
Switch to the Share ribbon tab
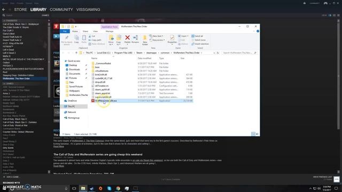click(85, 31)
